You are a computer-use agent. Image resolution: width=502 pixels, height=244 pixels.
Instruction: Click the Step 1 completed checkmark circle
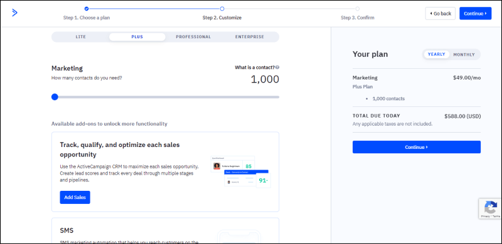pos(87,9)
